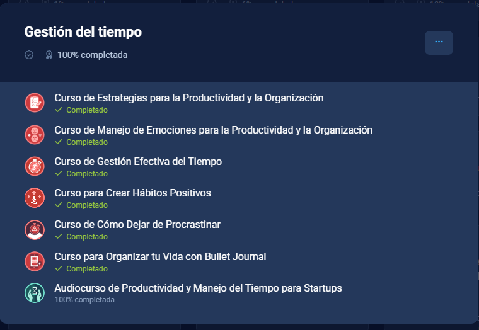Click the award ribbon icon beside 100% completada

[49, 55]
